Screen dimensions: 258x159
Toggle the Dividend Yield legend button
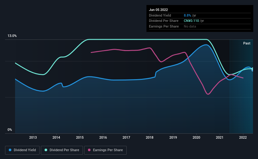point(22,150)
